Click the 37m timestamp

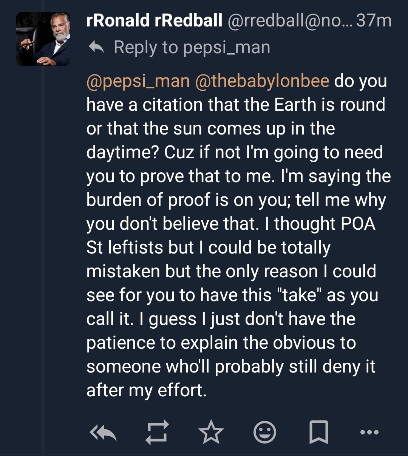pyautogui.click(x=374, y=20)
